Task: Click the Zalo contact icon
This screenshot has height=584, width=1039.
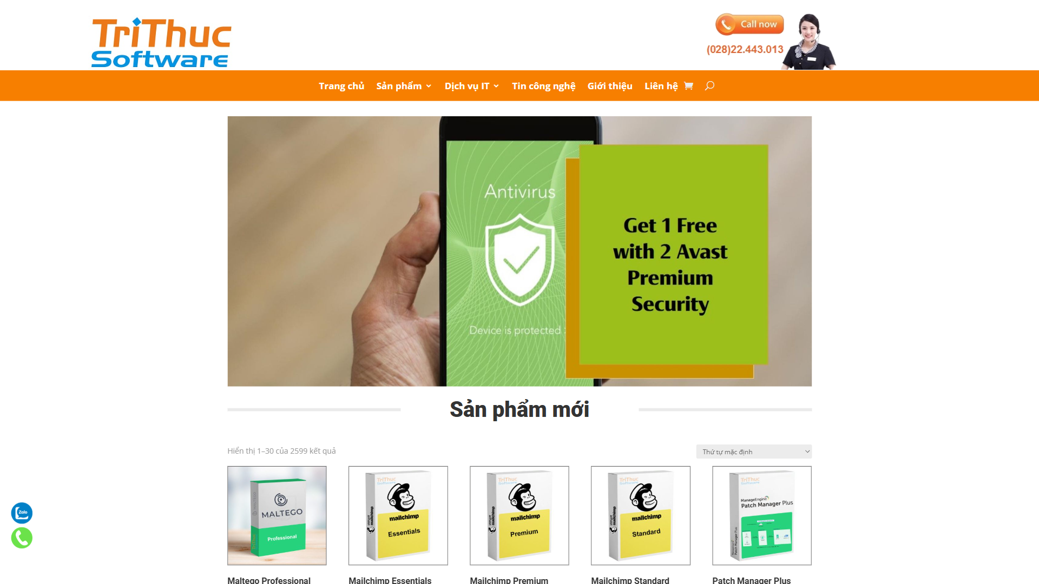Action: 22,513
